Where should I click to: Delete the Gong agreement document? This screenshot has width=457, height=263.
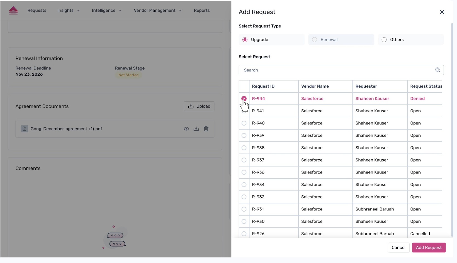tap(206, 129)
